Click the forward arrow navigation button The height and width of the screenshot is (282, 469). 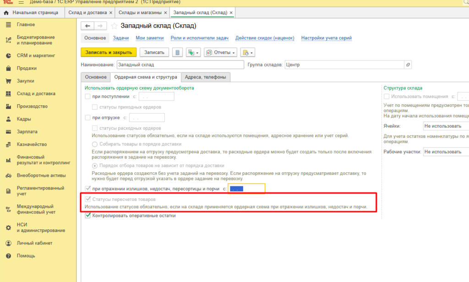pos(100,26)
